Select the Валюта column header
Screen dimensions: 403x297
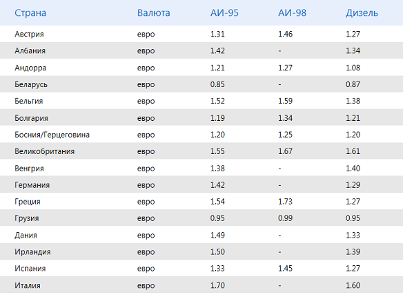pos(153,13)
